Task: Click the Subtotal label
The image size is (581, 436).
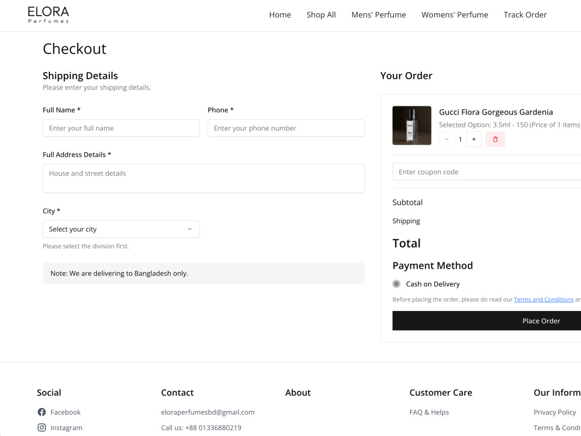Action: [x=408, y=202]
